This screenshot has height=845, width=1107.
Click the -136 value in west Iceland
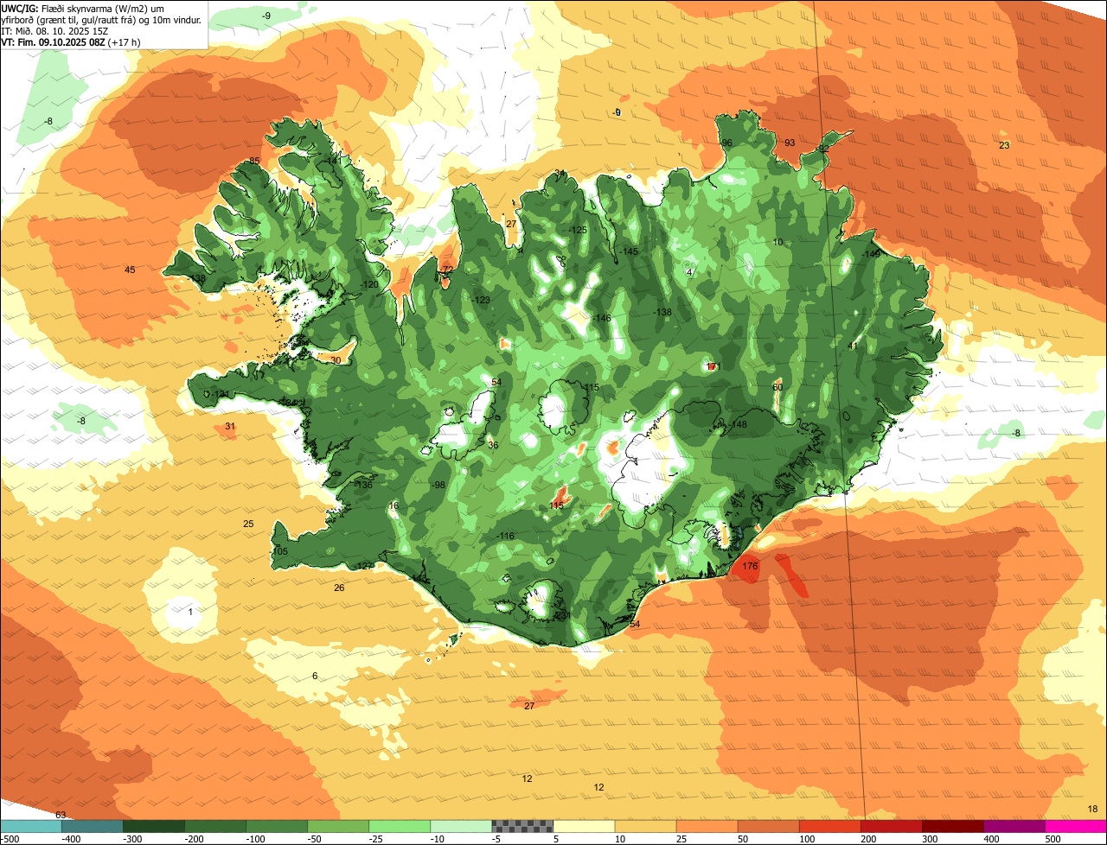click(x=364, y=485)
